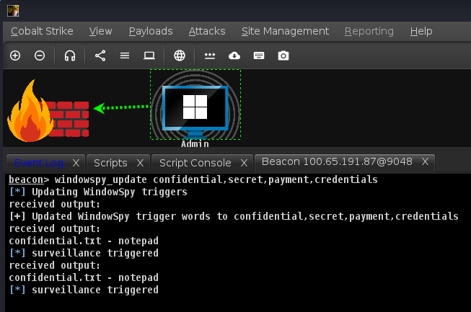Click 'Updating WindowSpy triggers' line

coord(98,192)
